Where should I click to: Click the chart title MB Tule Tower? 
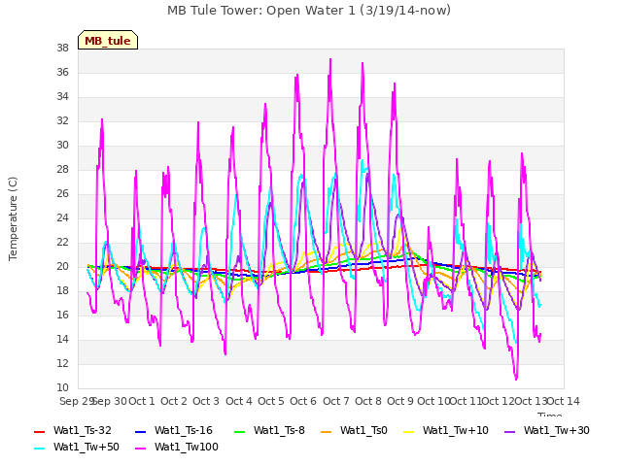(309, 11)
